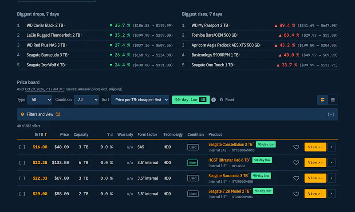Open Basicnology 5900RPM 1 TB rise entry

(215, 55)
